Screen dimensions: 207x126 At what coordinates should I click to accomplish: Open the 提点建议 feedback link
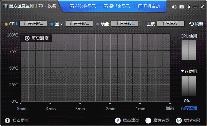[x=131, y=121]
